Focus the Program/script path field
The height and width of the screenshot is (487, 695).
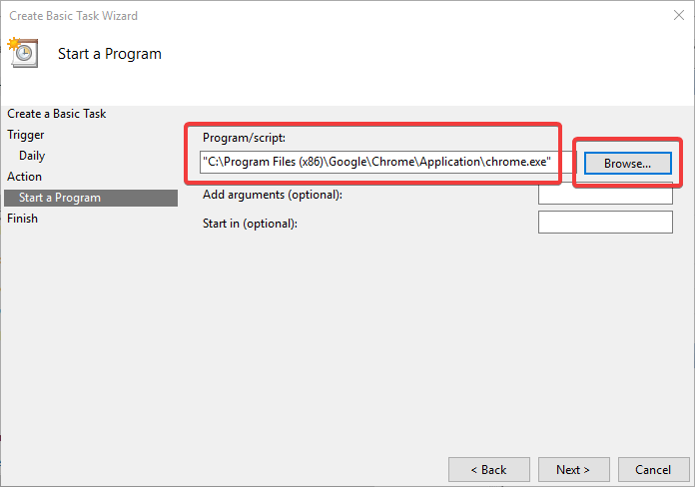pyautogui.click(x=387, y=162)
